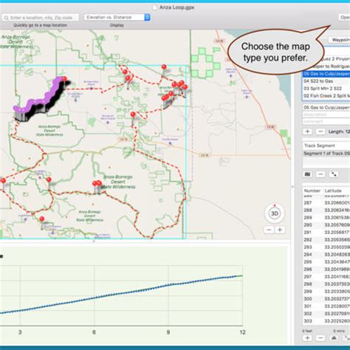
Task: Click the mountain elevation icon below the table
Action: pos(334,338)
